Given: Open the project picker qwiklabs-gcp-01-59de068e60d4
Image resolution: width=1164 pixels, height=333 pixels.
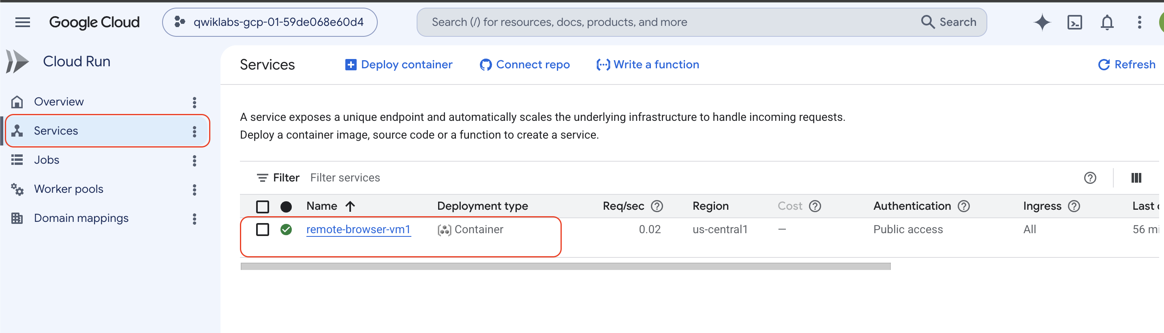Looking at the screenshot, I should pyautogui.click(x=270, y=22).
